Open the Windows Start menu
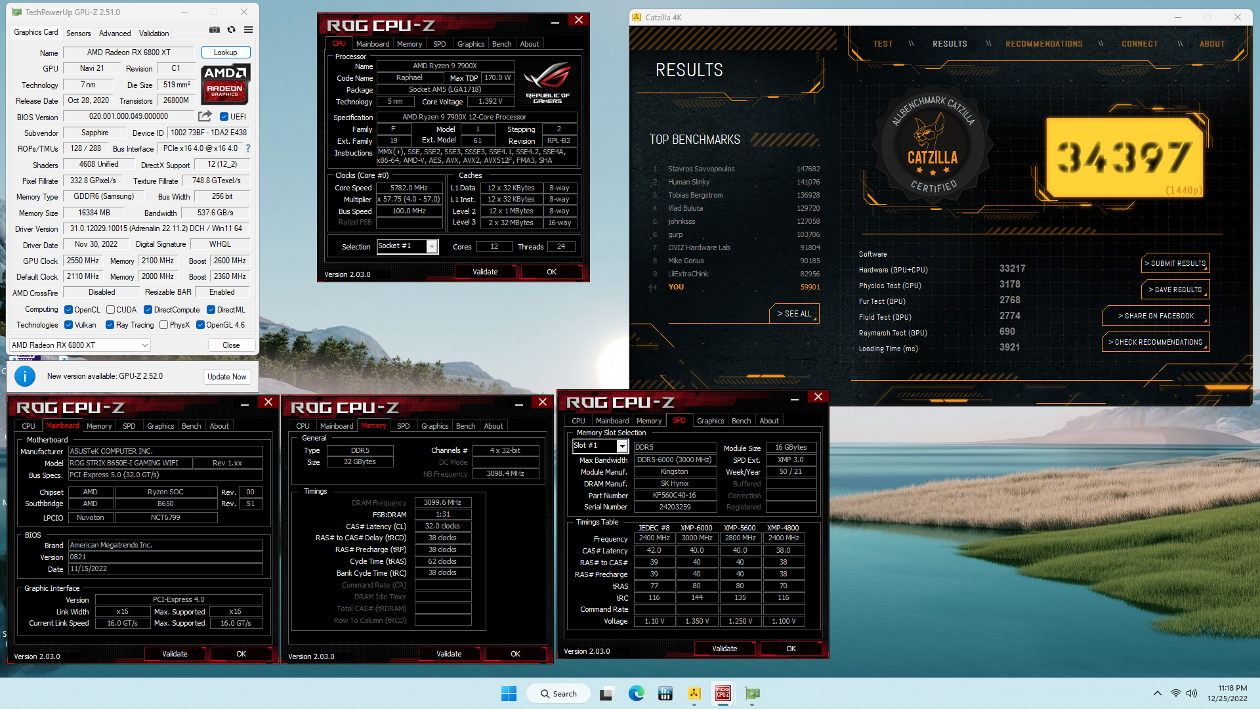 [509, 693]
